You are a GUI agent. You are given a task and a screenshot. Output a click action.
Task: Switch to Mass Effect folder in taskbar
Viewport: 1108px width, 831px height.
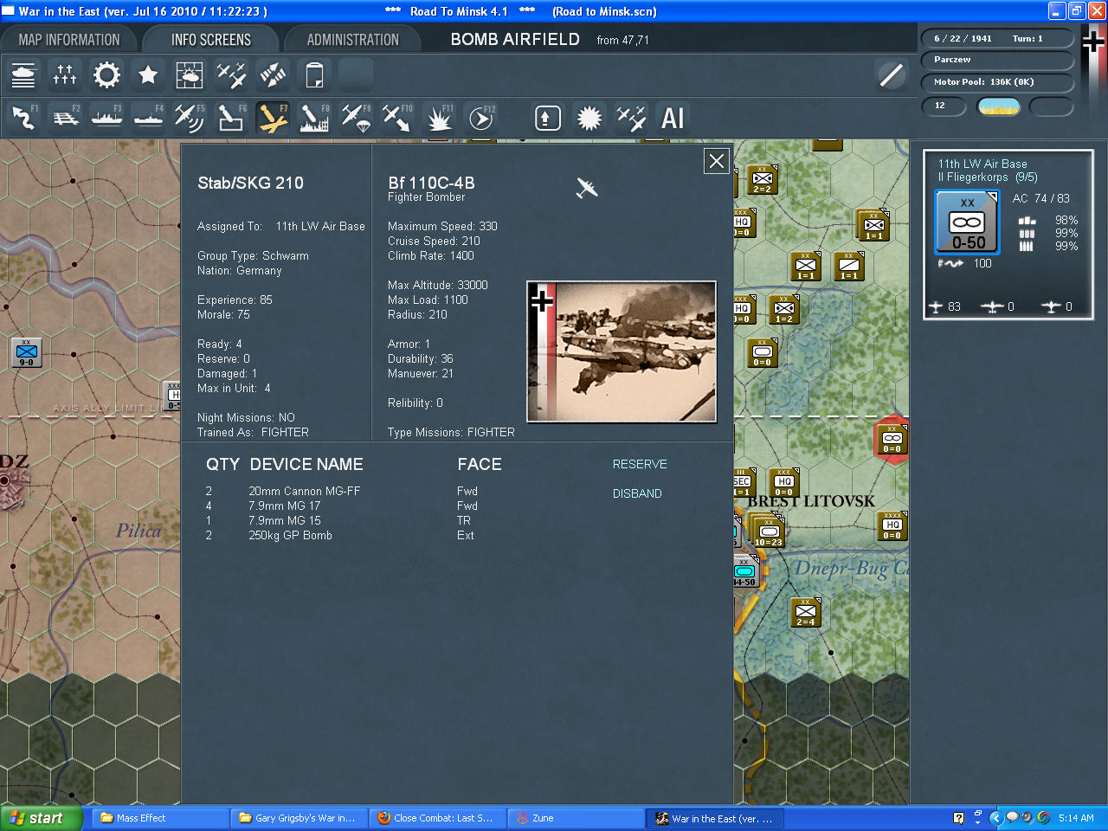pyautogui.click(x=160, y=818)
